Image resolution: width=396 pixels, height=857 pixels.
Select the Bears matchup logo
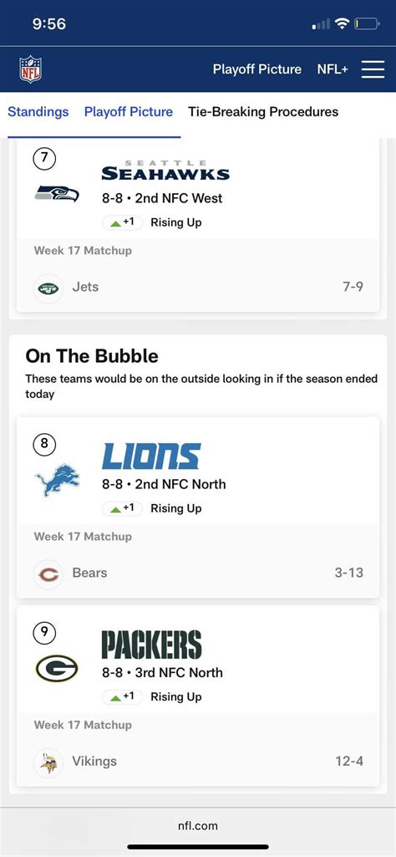point(48,574)
